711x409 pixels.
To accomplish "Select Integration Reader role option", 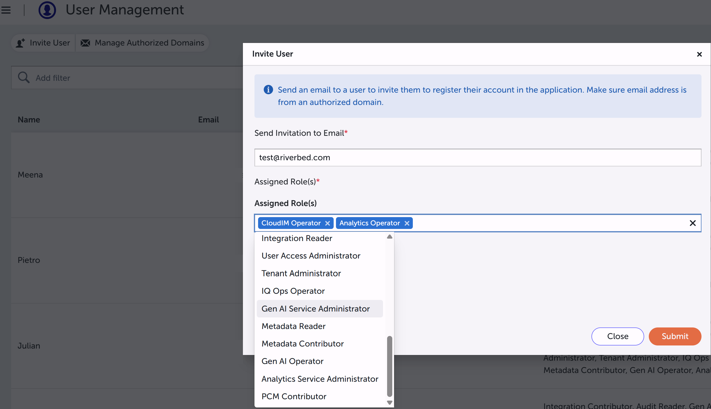I will click(320, 238).
